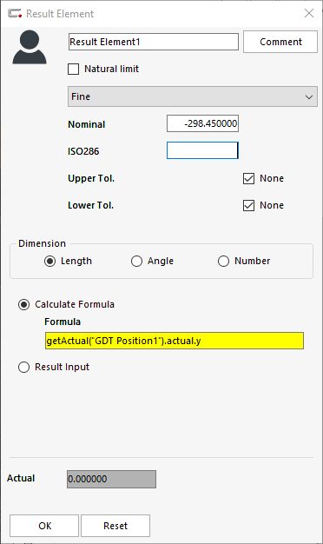Viewport: 323px width, 544px height.
Task: Click the user avatar icon
Action: 30,47
